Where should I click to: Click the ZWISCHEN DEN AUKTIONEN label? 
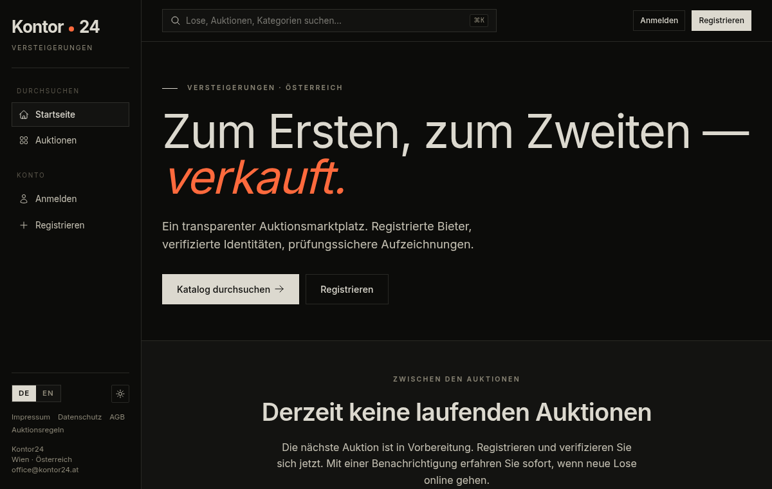457,379
